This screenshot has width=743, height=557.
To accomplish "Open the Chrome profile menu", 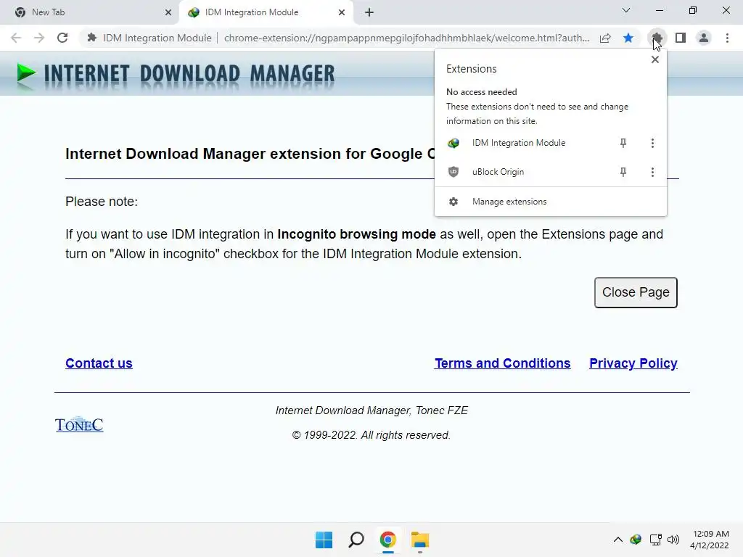I will click(704, 38).
